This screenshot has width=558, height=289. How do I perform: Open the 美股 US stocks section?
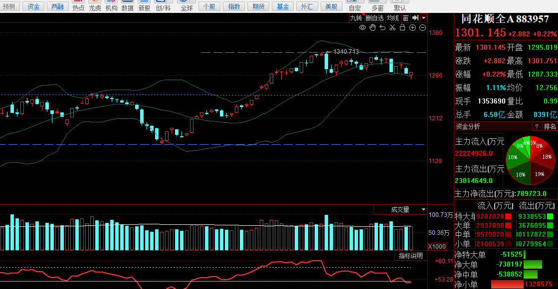(331, 6)
